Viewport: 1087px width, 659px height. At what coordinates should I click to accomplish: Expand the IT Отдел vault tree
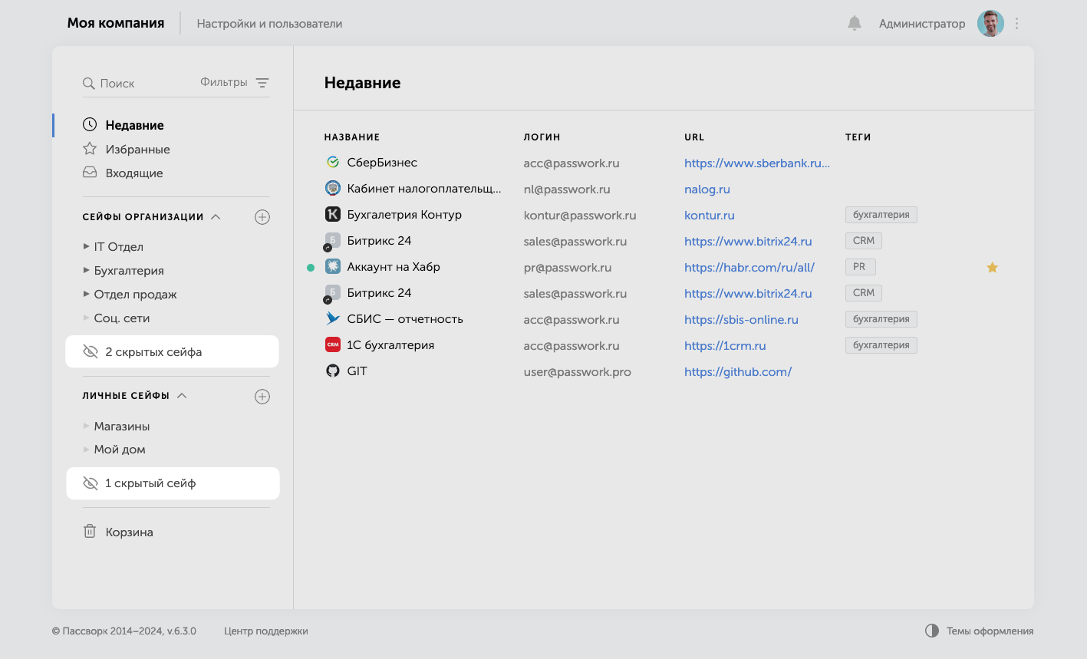(86, 247)
